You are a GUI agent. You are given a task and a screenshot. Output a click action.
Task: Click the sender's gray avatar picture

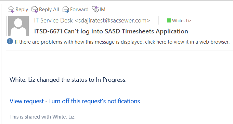[x=18, y=26]
